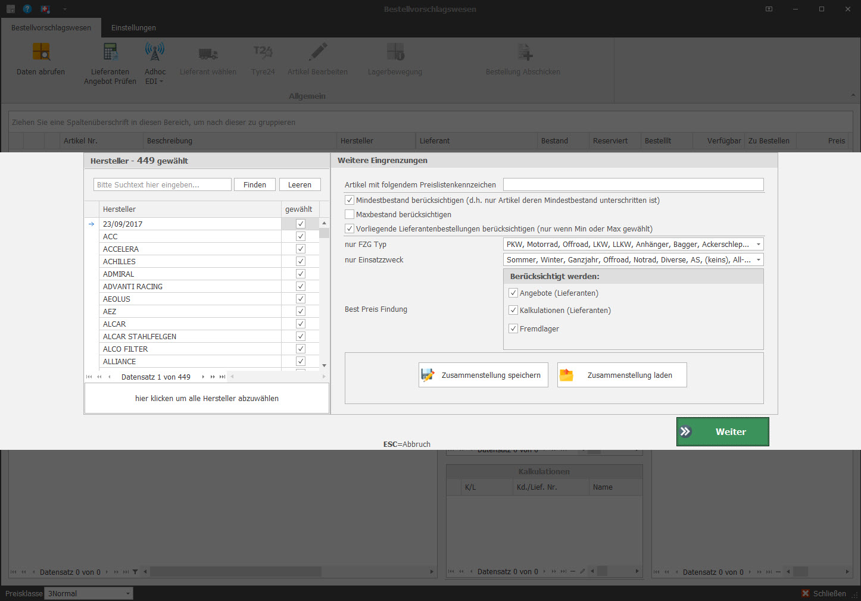Open quick access toolbar customize arrow

coord(64,10)
